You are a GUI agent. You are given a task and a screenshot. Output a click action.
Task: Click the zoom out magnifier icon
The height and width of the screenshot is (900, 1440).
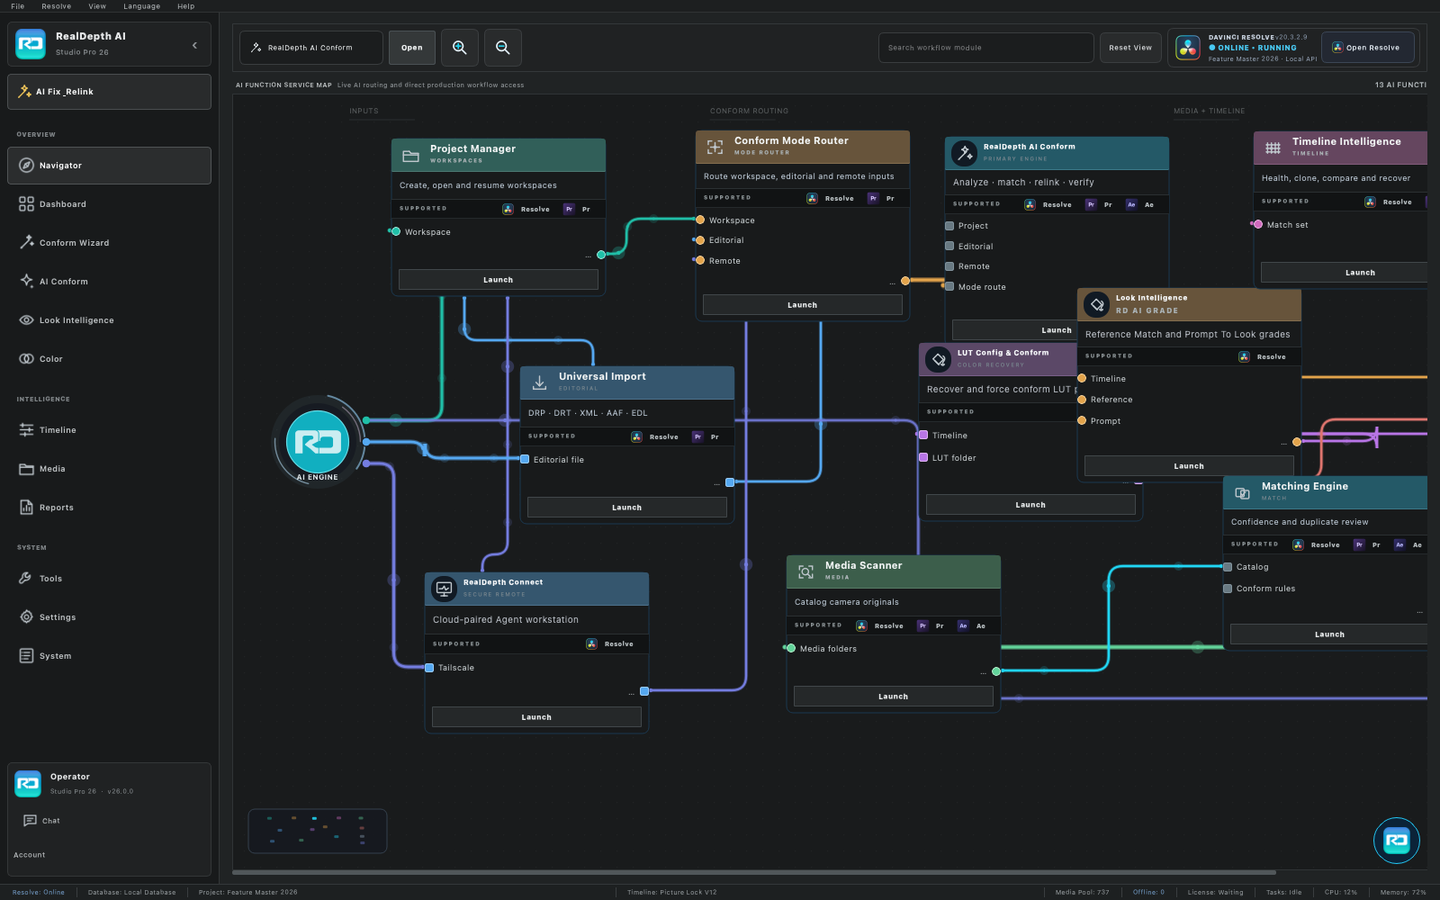pos(503,48)
